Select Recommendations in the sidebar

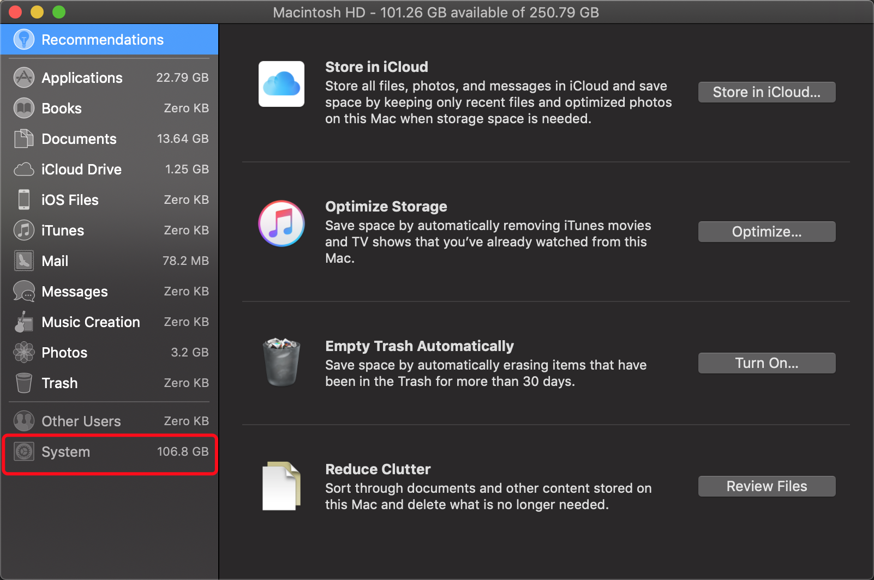point(109,39)
